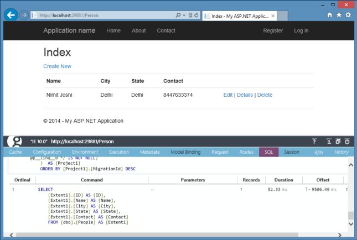Pop out the Glimpse panel window icon

tap(338, 142)
